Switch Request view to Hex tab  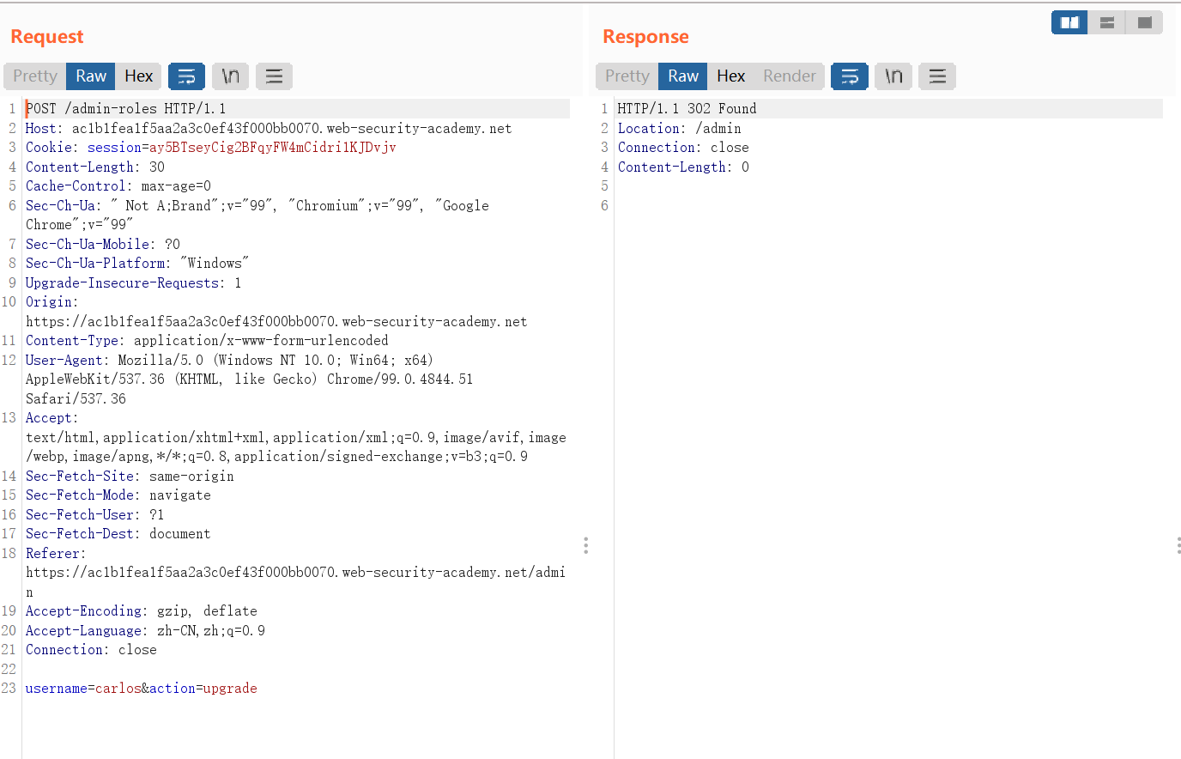click(x=139, y=76)
